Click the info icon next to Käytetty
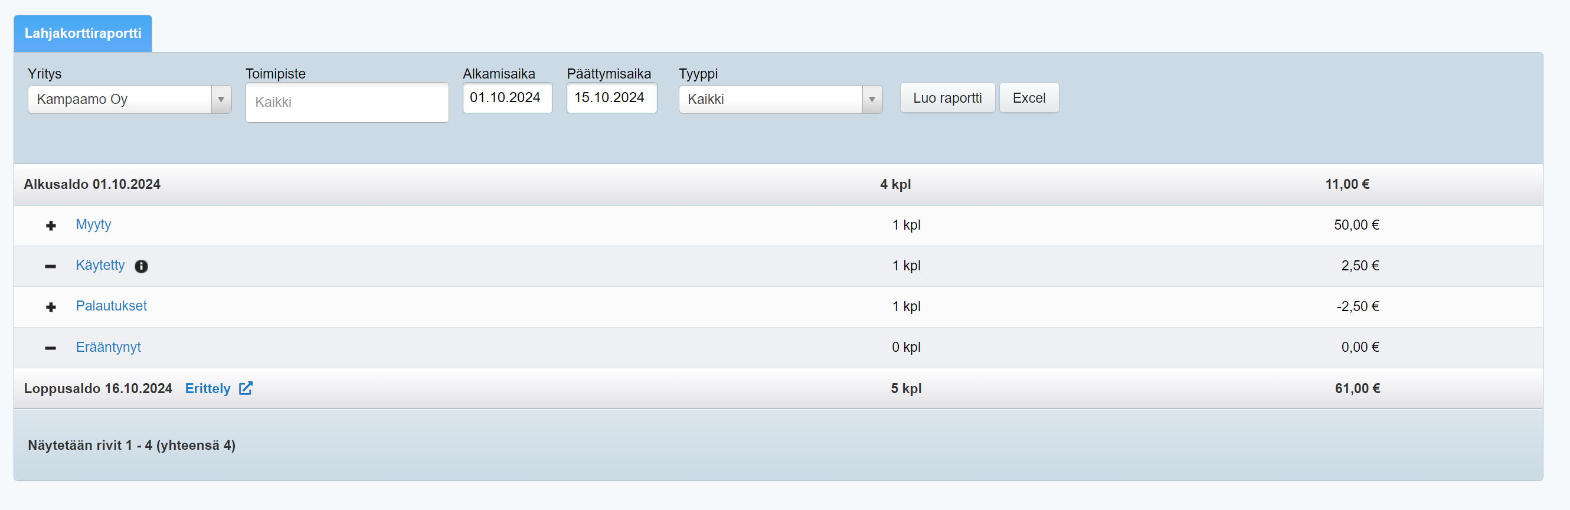 141,266
